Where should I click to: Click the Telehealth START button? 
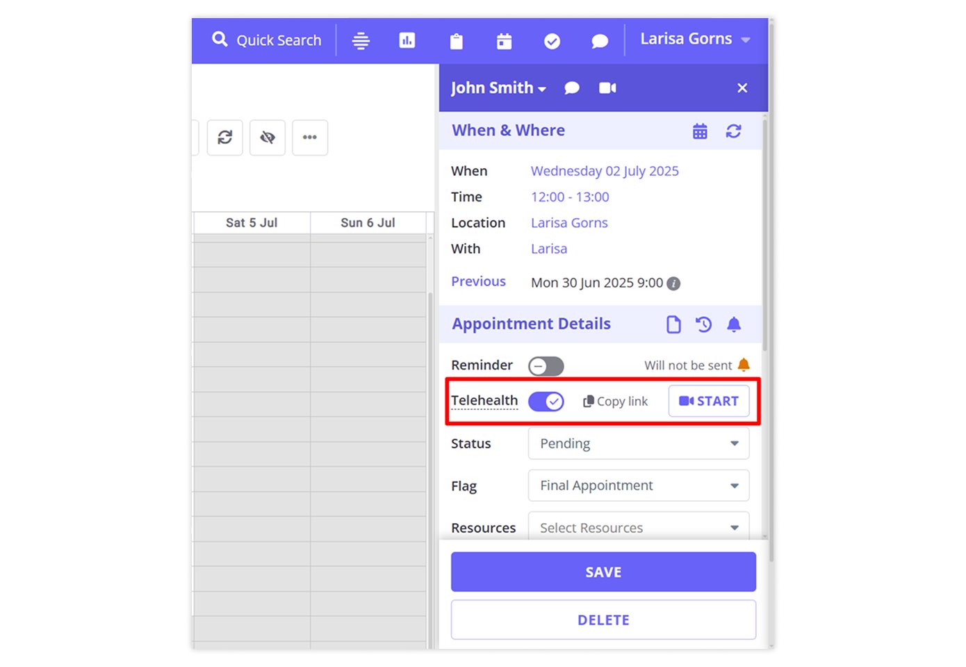708,402
